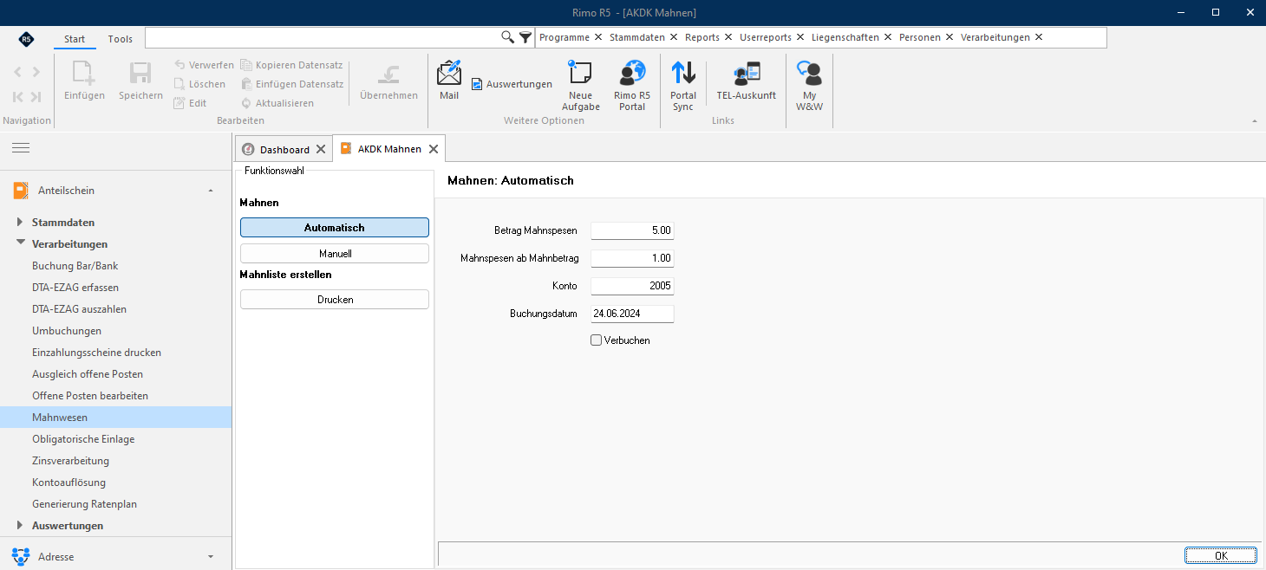Click the main search input box
Image resolution: width=1266 pixels, height=570 pixels.
pyautogui.click(x=323, y=37)
